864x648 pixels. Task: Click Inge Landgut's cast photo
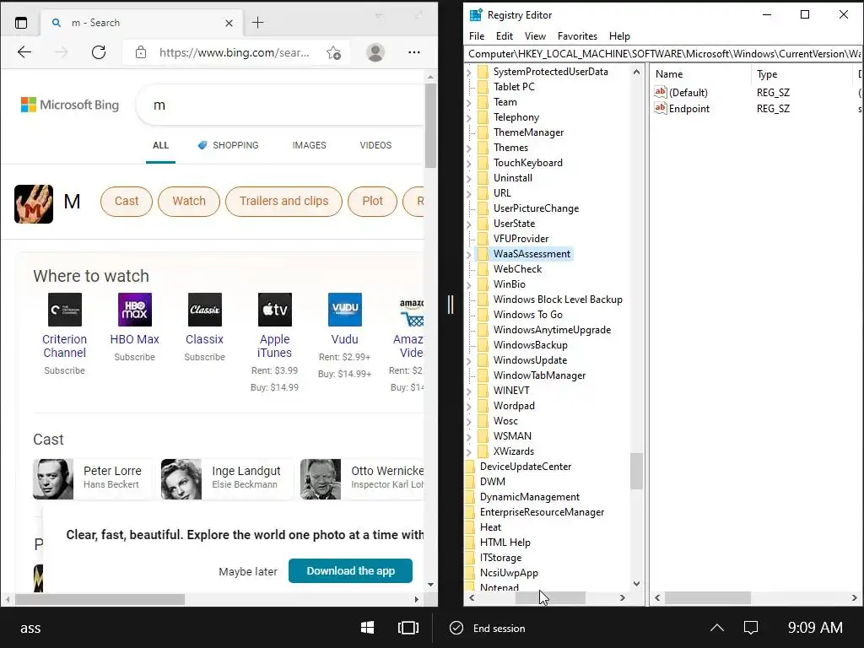(x=181, y=479)
